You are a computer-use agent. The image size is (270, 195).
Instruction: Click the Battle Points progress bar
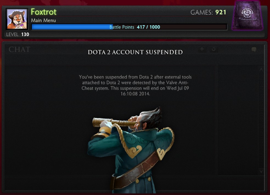[x=129, y=27]
